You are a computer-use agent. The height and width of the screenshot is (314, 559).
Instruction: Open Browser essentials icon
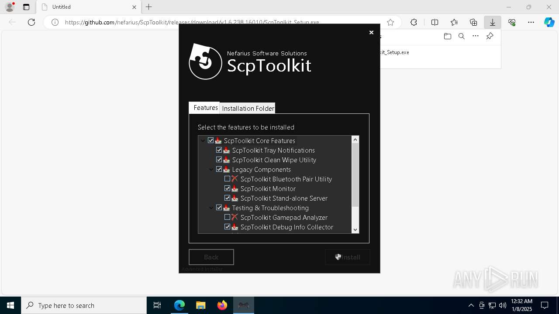(512, 22)
